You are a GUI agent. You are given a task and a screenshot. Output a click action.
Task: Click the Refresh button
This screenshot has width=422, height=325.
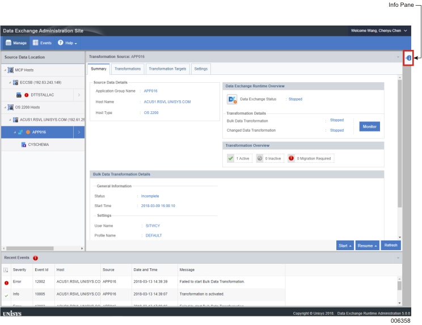391,246
